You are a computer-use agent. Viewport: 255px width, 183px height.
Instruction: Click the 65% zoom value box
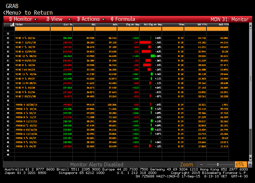241,165
